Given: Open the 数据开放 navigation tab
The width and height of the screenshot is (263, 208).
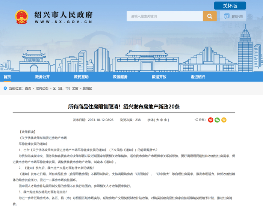Looking at the screenshot, I should pos(159,77).
